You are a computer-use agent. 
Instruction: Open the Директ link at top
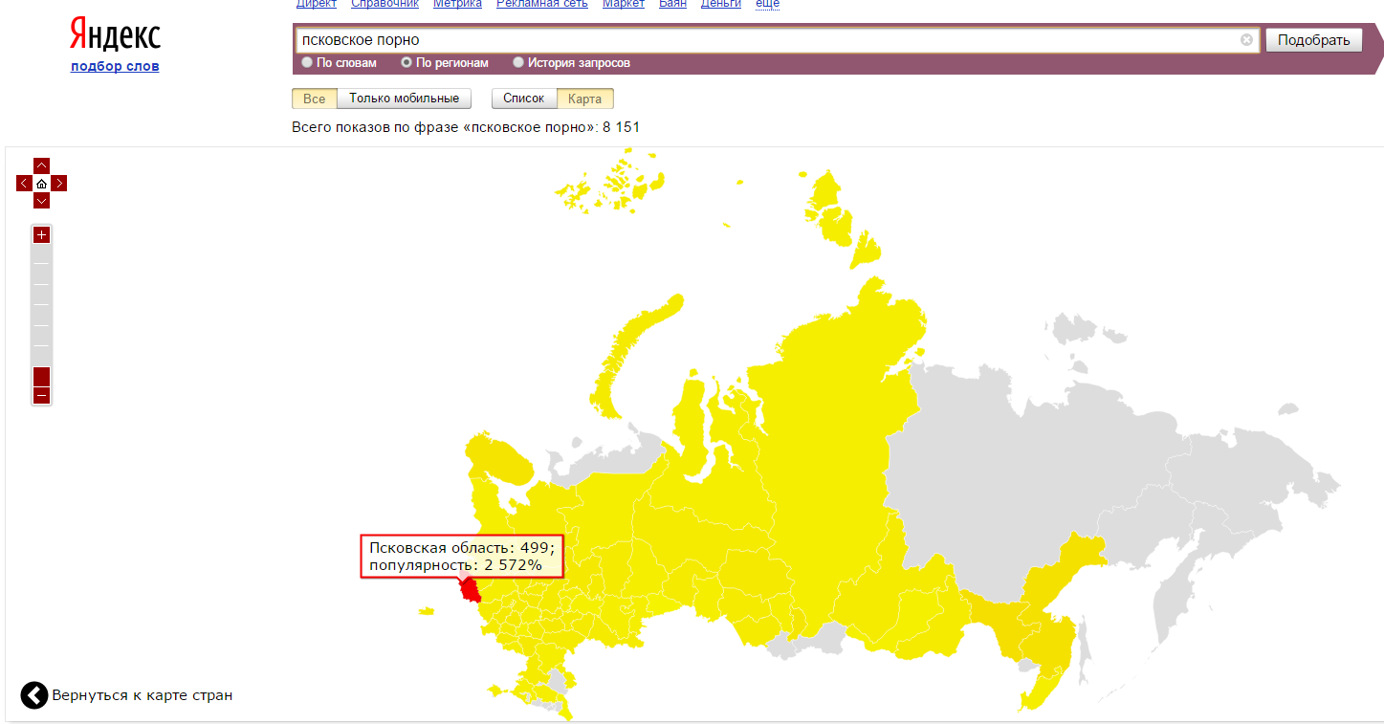coord(317,4)
